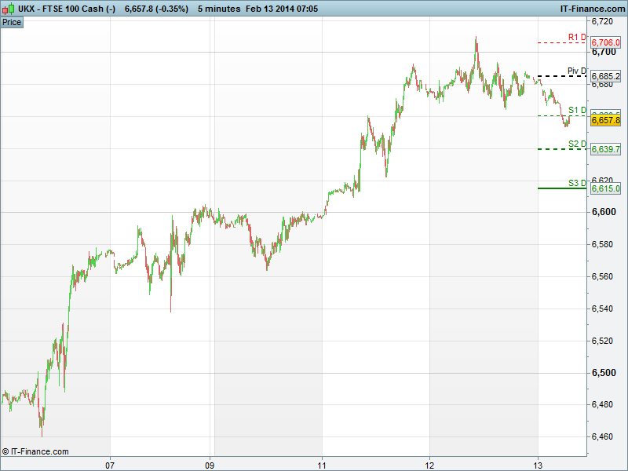Click the candlestick chart icon beside UKX
The width and height of the screenshot is (628, 471).
(9, 9)
